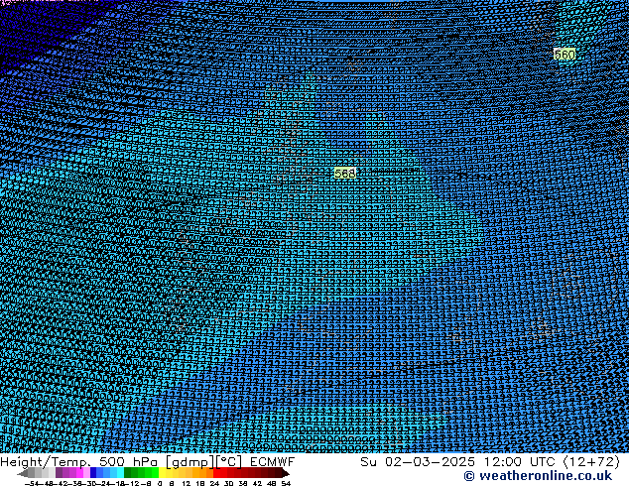Pick the cyan swatch near -18 on legend
Screen dimensions: 629x486
[120, 473]
